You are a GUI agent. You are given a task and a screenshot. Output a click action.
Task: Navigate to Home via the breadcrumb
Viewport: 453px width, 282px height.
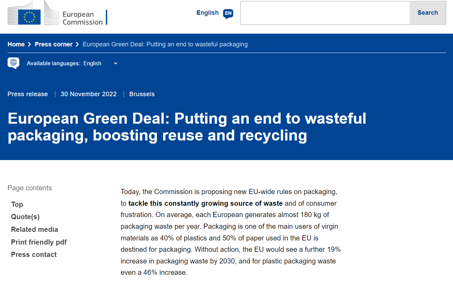pos(16,44)
